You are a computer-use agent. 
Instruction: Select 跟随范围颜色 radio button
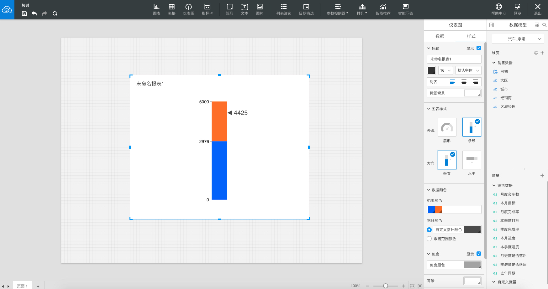(429, 239)
